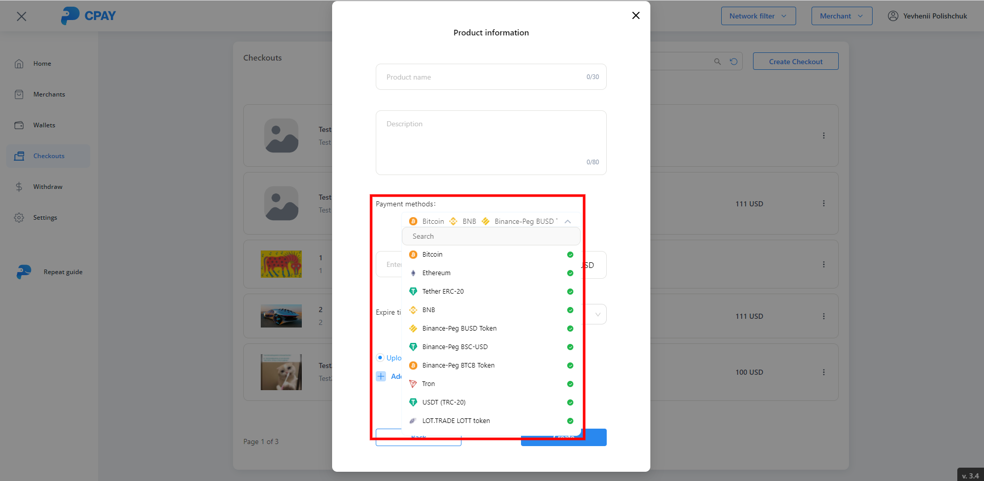Viewport: 984px width, 481px height.
Task: Toggle the Tron payment method option
Action: (x=570, y=384)
